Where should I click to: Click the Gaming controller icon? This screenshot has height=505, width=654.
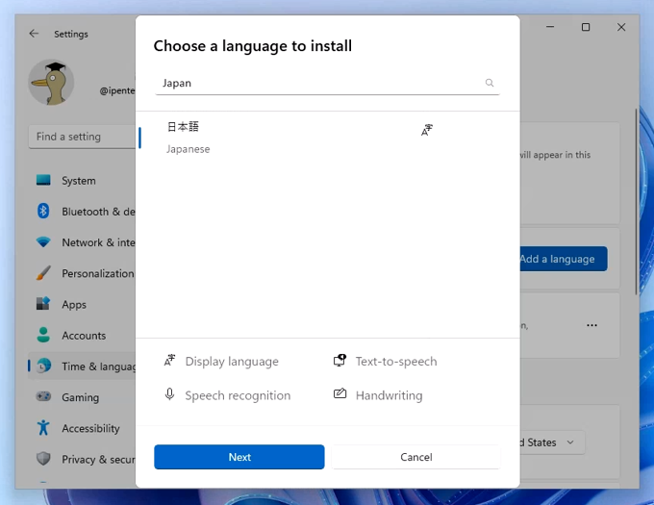tap(43, 396)
